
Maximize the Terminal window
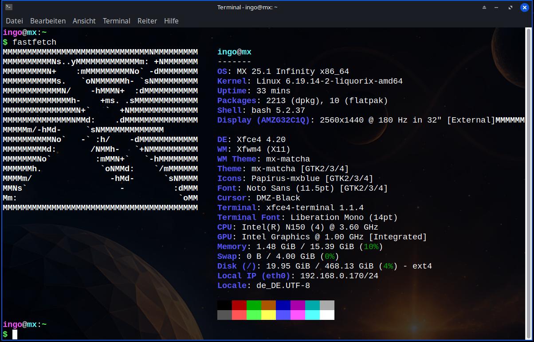511,7
